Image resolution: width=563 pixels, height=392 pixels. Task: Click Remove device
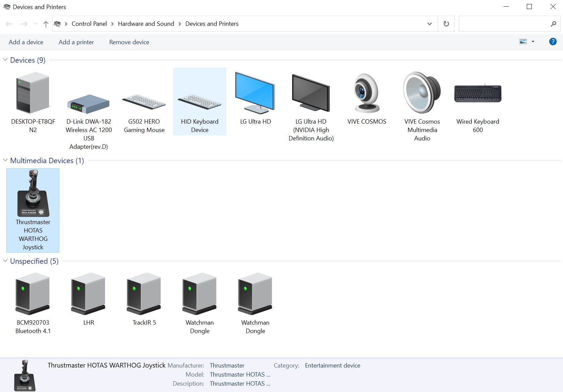[129, 42]
